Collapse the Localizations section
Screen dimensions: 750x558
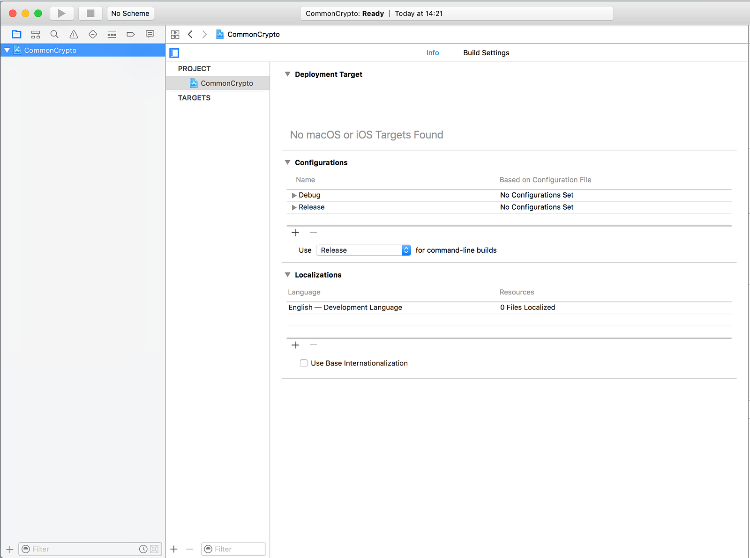coord(288,275)
